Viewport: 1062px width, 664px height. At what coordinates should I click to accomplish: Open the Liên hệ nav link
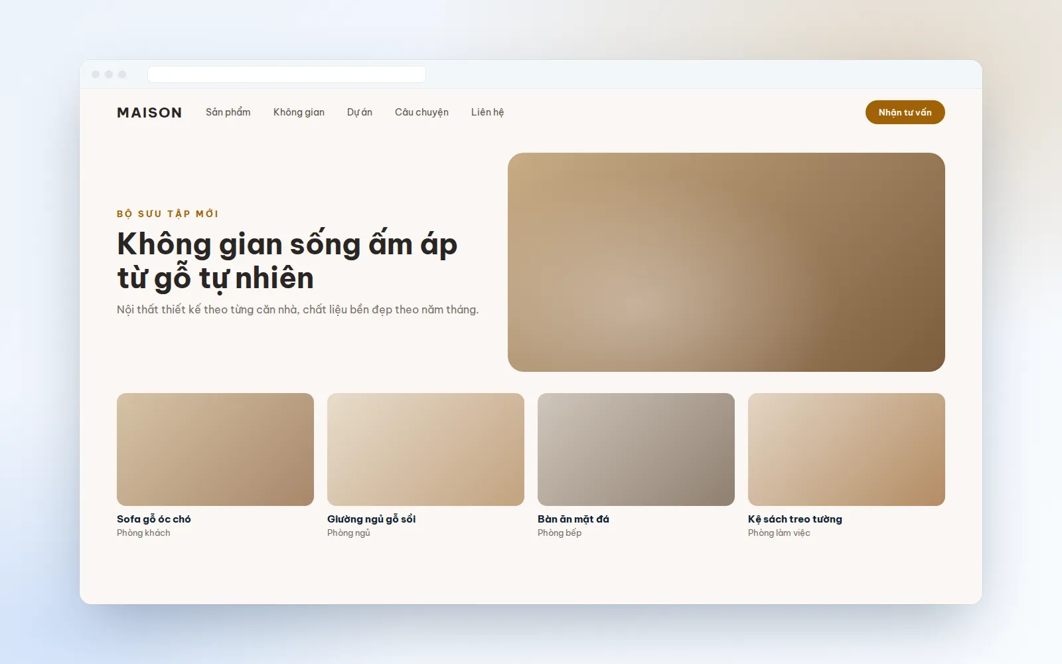tap(487, 112)
